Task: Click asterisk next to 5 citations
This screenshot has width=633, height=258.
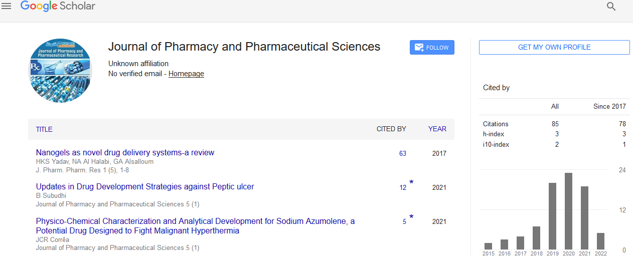Action: point(411,217)
